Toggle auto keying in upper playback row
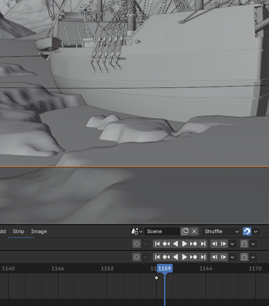269x306 pixels. click(x=137, y=244)
